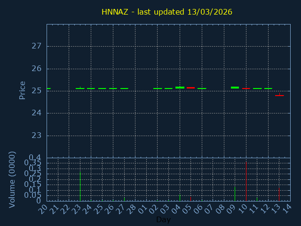Select the 22 label on the day axis

(65, 209)
